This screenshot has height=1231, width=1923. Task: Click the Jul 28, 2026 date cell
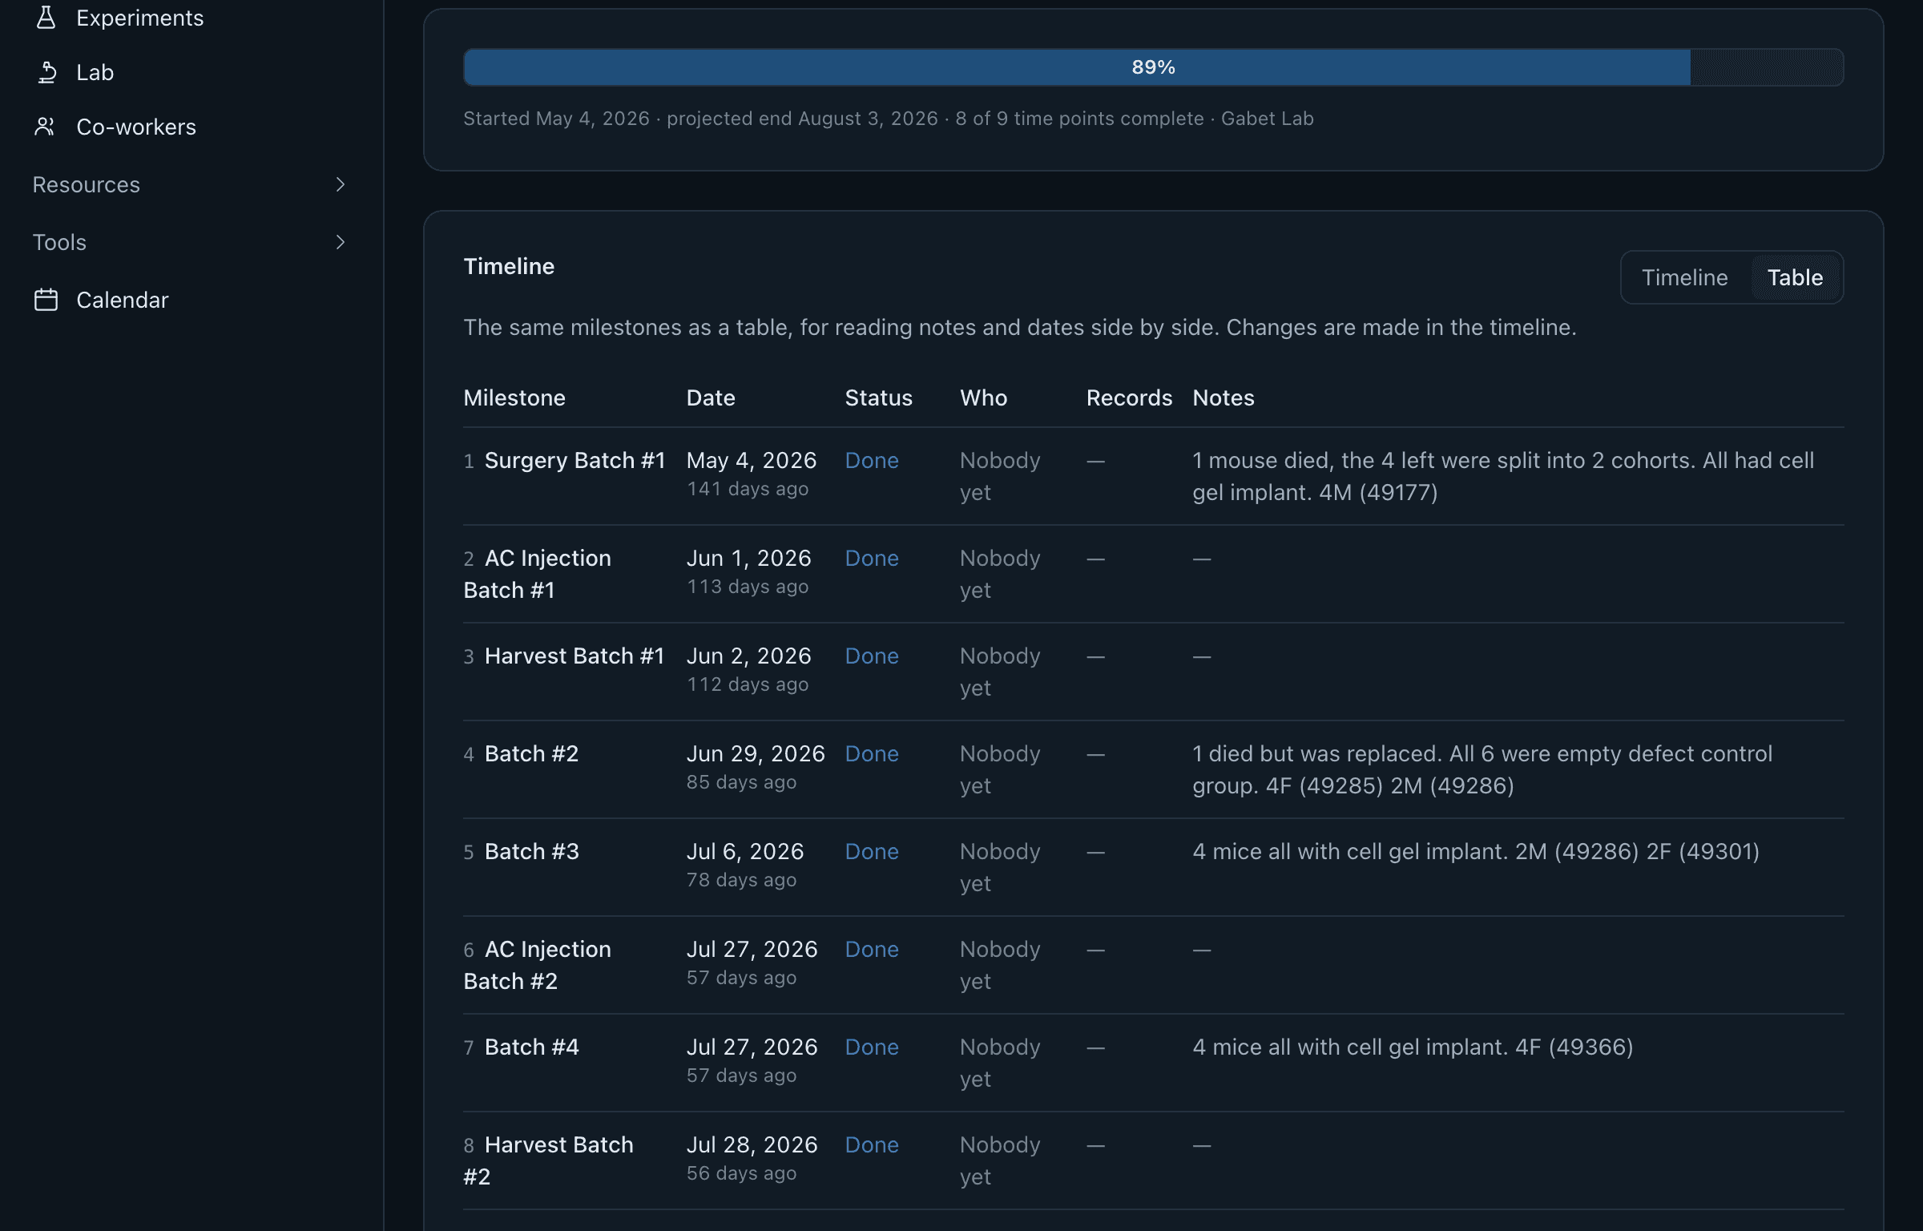click(752, 1144)
